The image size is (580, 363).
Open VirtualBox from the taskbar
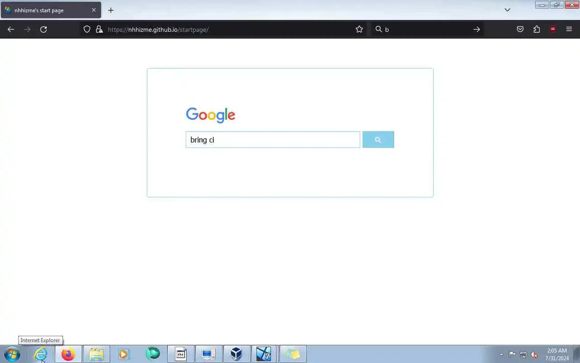click(x=237, y=354)
